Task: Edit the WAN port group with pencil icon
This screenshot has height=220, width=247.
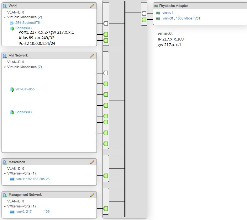Action: [x=92, y=6]
